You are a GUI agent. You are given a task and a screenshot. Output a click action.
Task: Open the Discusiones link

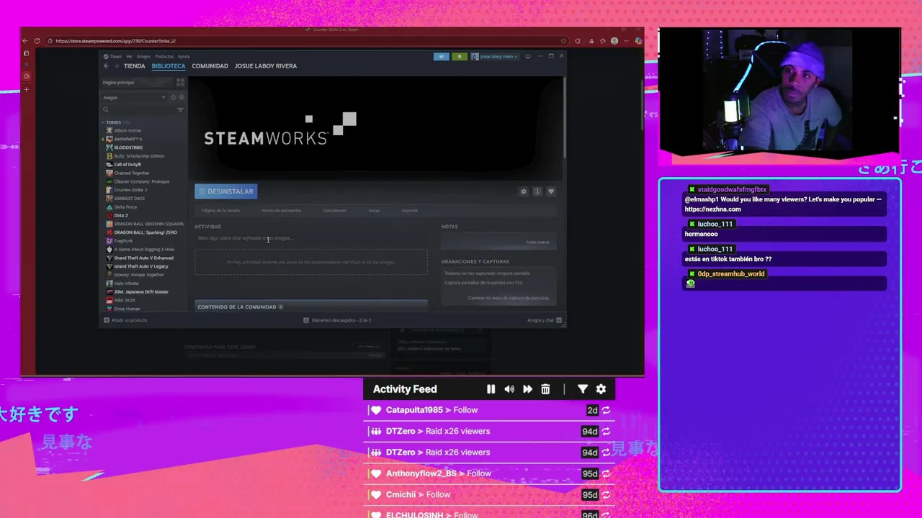point(335,211)
